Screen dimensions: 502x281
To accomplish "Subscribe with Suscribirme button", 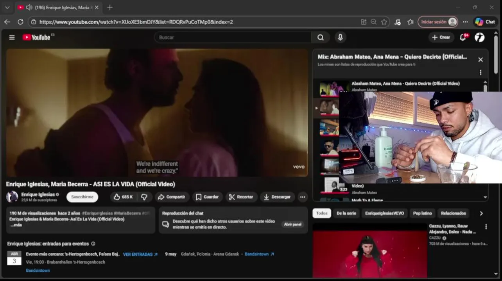I will click(x=82, y=197).
